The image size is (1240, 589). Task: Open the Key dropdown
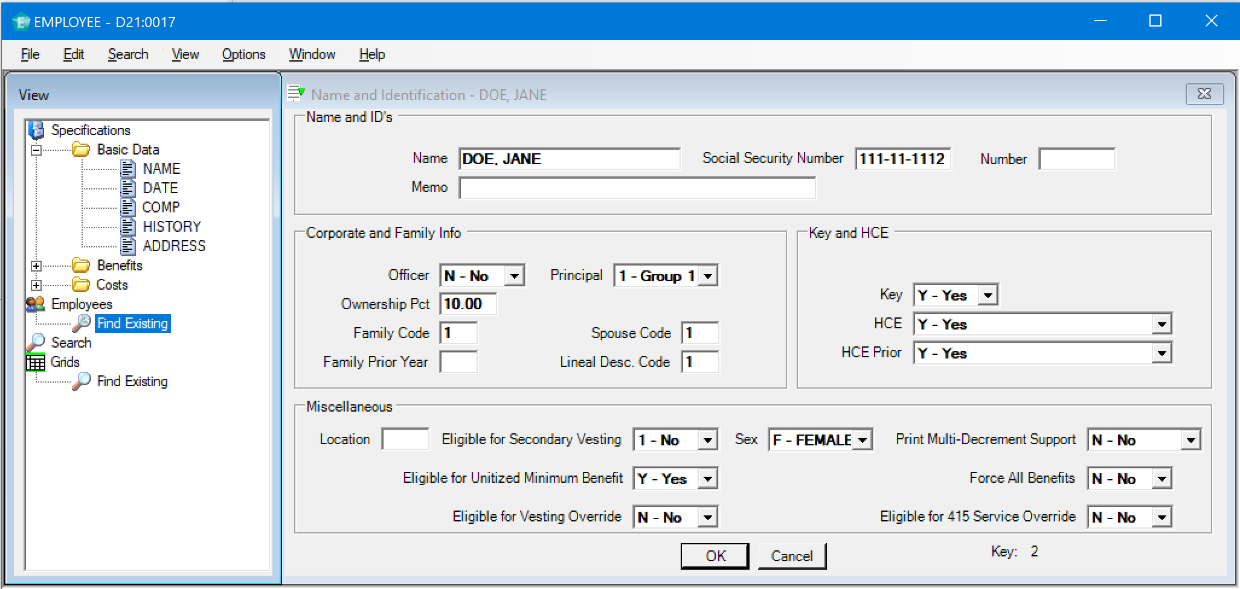pos(988,295)
